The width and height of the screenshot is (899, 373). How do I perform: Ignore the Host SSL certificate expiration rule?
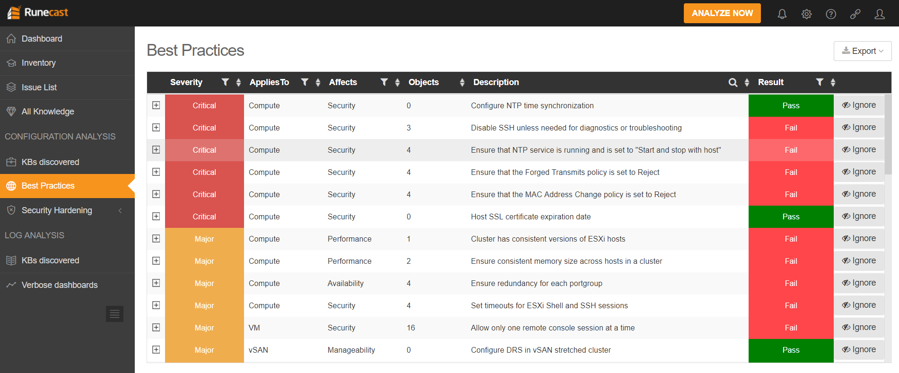click(x=859, y=217)
